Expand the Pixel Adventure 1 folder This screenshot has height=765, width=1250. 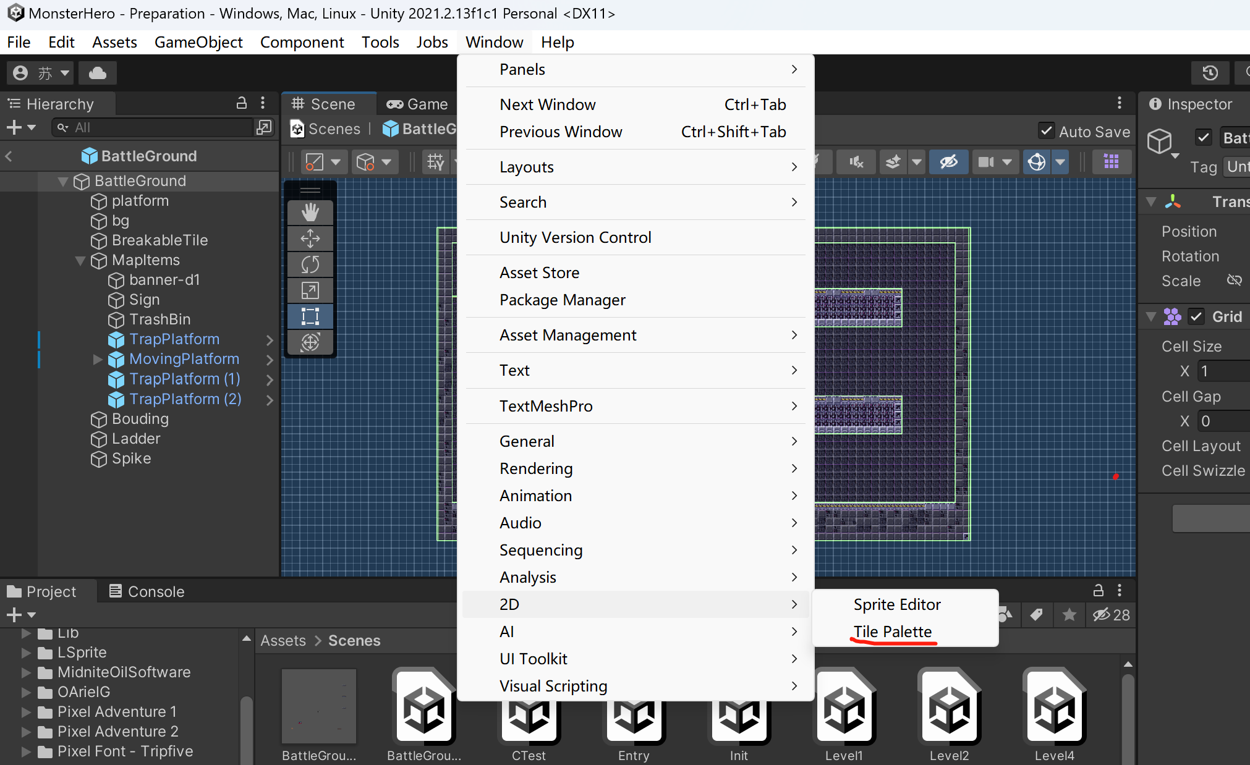click(26, 712)
